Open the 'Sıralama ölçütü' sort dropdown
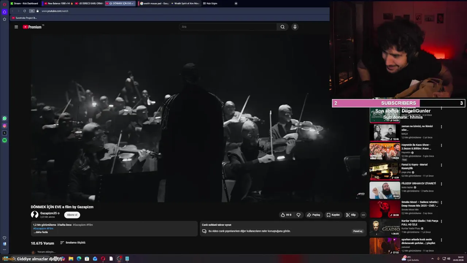The width and height of the screenshot is (467, 263). (x=73, y=243)
